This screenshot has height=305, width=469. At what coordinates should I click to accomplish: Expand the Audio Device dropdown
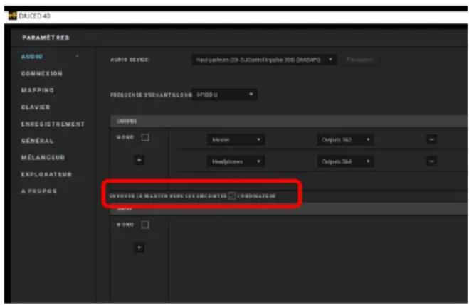[264, 60]
